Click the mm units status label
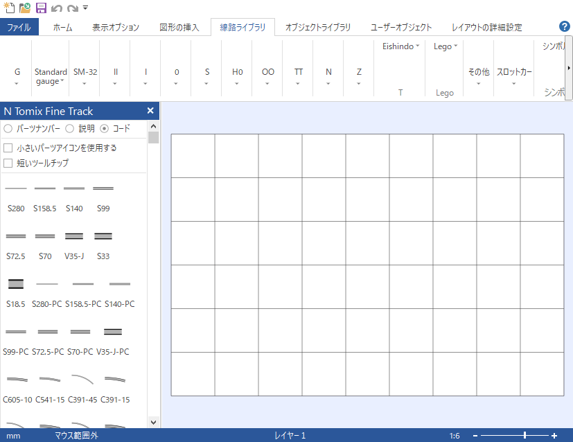The width and height of the screenshot is (573, 442). coord(13,436)
